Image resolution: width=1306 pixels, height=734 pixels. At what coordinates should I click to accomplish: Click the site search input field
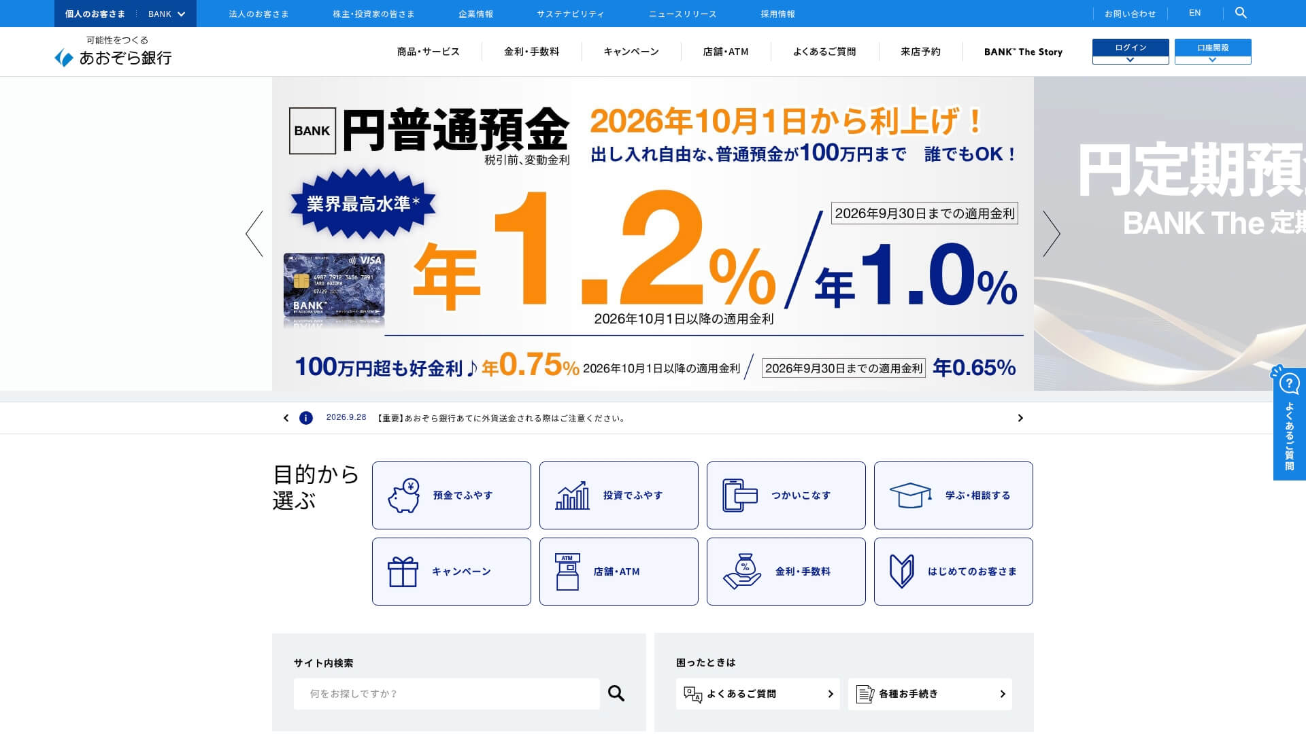[447, 694]
